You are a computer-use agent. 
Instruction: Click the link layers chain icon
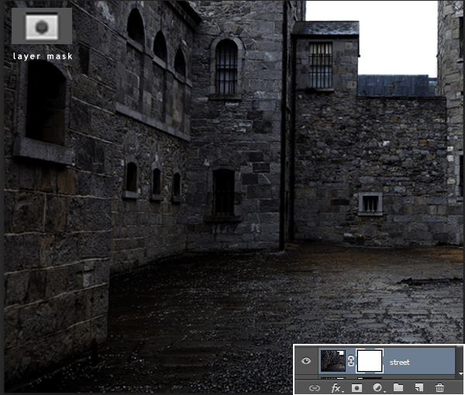[315, 386]
